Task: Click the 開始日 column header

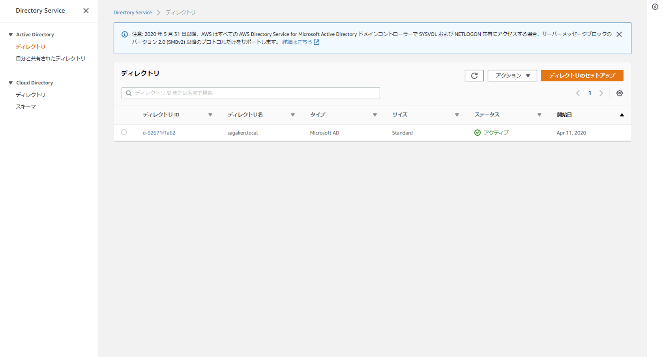Action: pos(564,115)
